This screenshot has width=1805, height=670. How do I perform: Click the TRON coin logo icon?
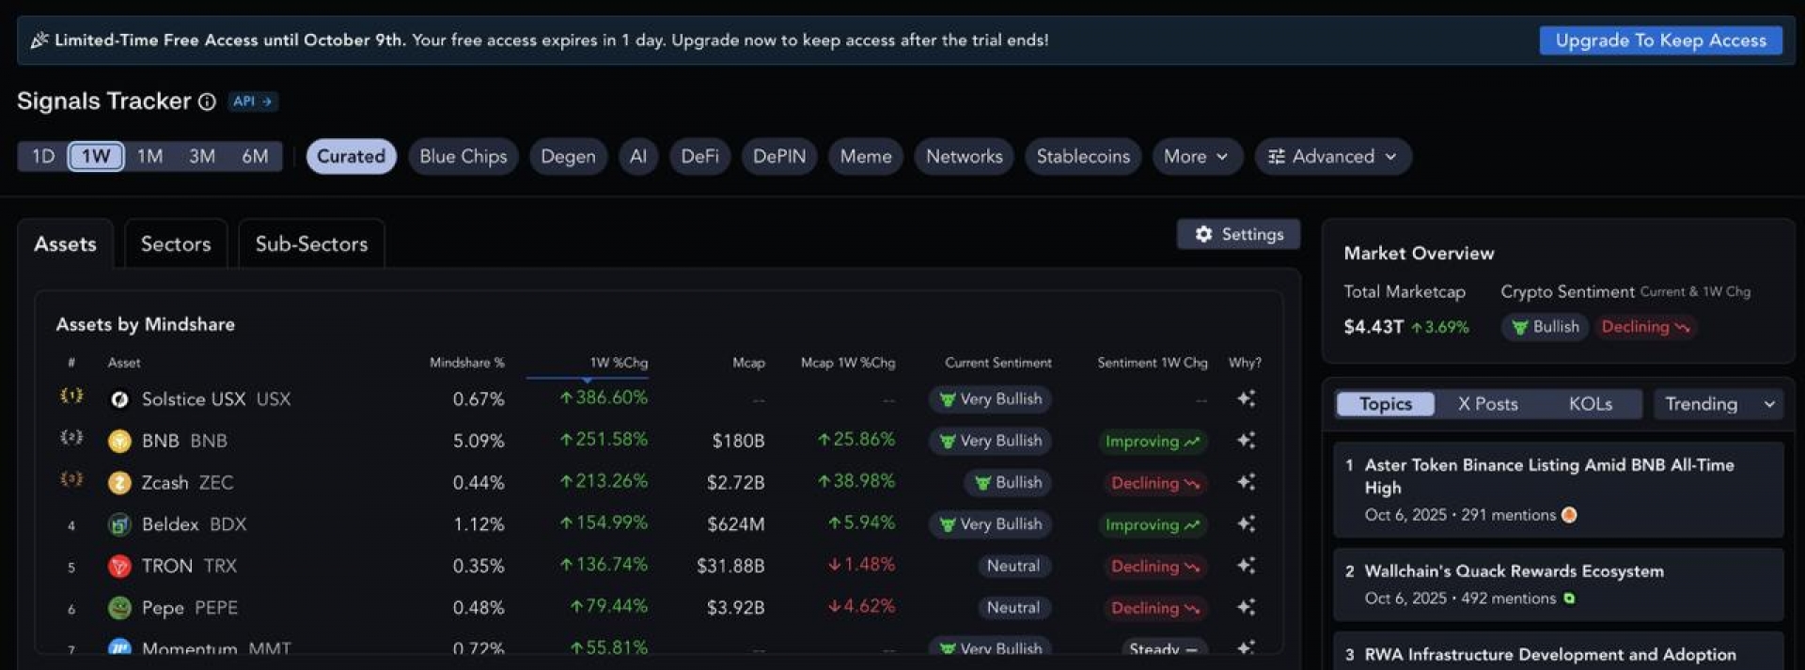pyautogui.click(x=119, y=567)
